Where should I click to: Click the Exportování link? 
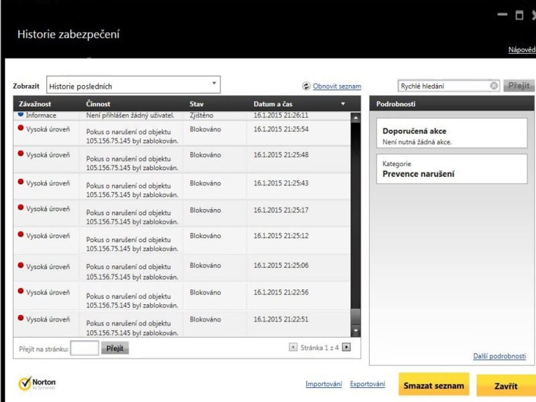[x=367, y=385]
